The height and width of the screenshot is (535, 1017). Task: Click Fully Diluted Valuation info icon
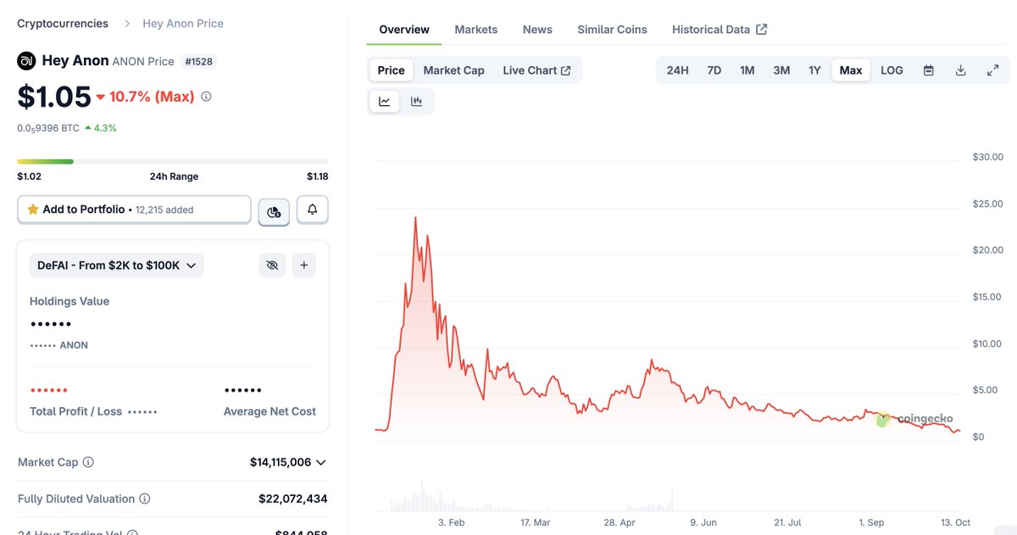(x=144, y=499)
